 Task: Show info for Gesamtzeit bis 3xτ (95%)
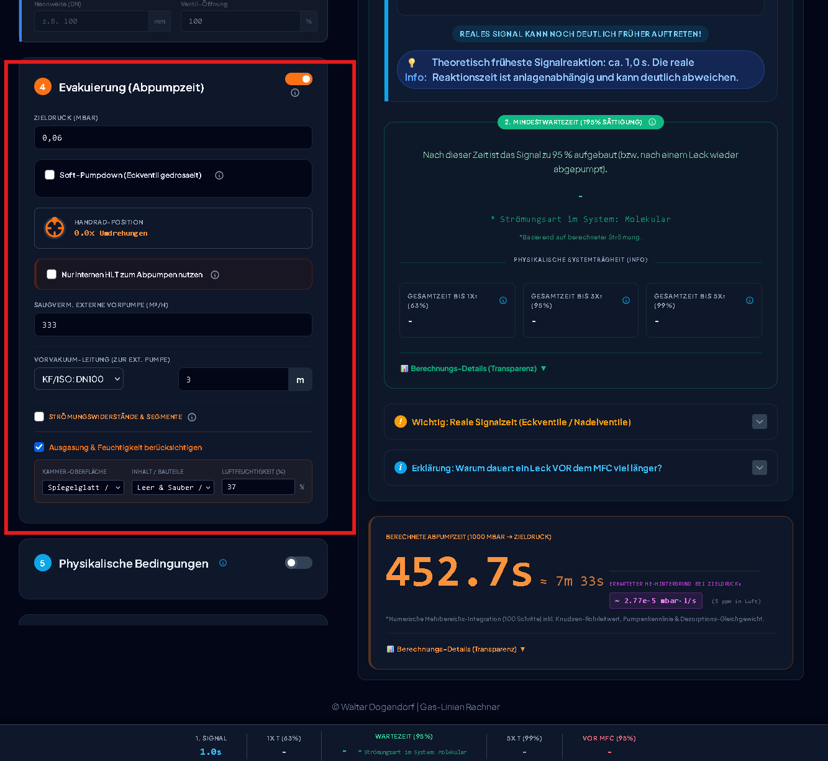(626, 300)
